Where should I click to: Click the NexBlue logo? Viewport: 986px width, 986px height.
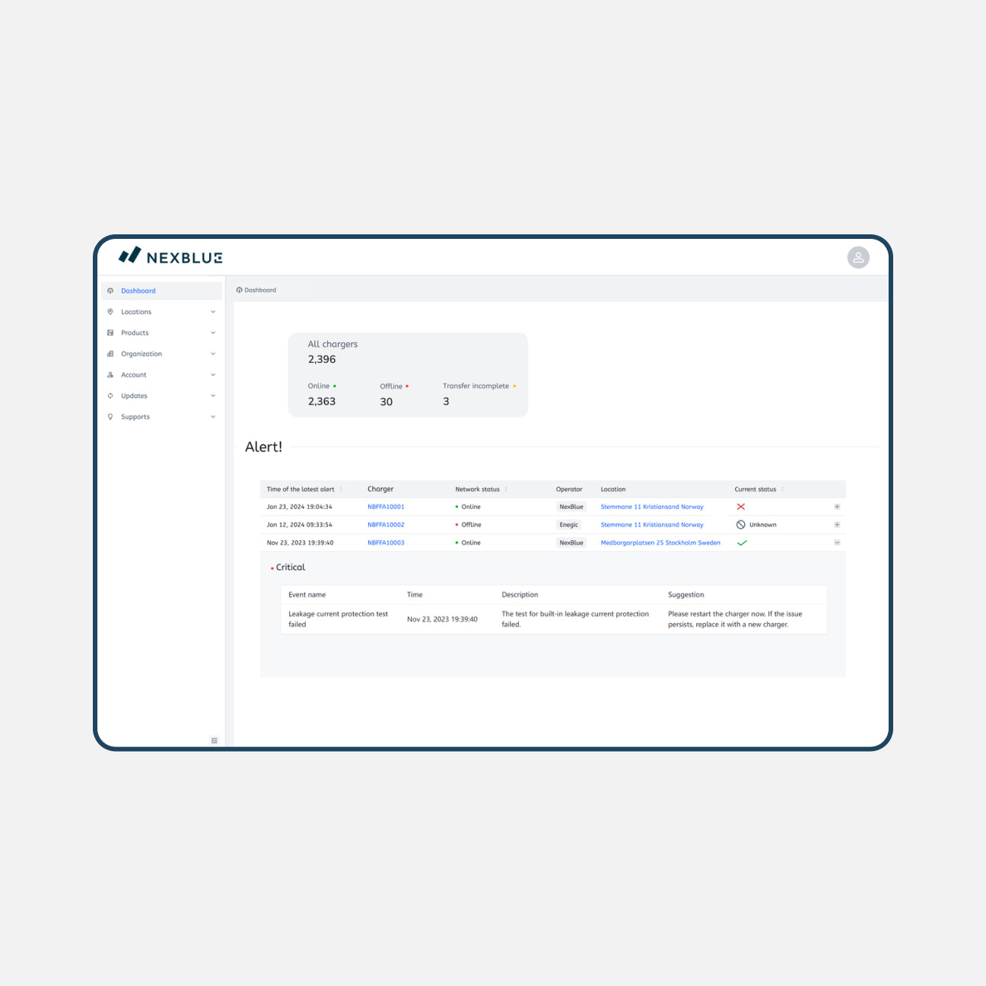pos(170,256)
